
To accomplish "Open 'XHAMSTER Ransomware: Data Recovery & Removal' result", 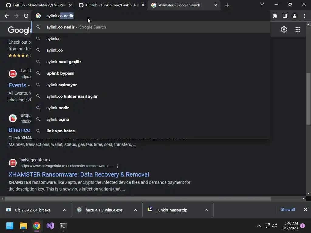I will tap(79, 174).
